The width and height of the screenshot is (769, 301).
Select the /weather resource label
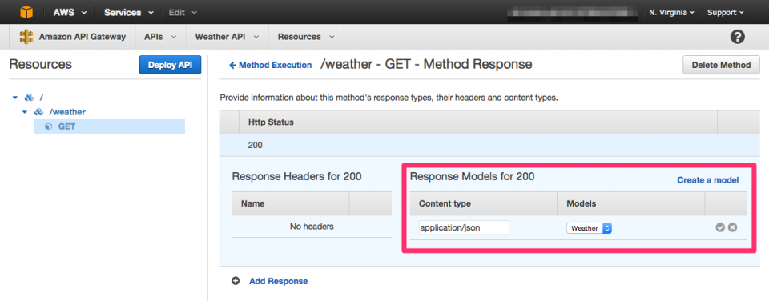pos(67,112)
